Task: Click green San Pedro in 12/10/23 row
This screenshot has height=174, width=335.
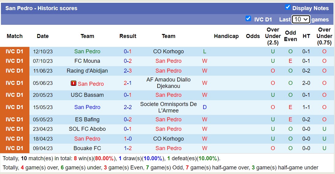Action: click(87, 51)
